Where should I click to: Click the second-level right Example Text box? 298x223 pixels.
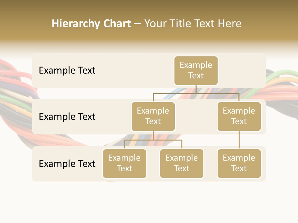[239, 116]
